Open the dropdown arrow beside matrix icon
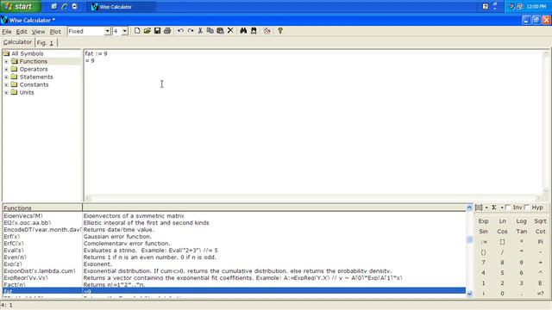The image size is (552, 310). (x=486, y=208)
